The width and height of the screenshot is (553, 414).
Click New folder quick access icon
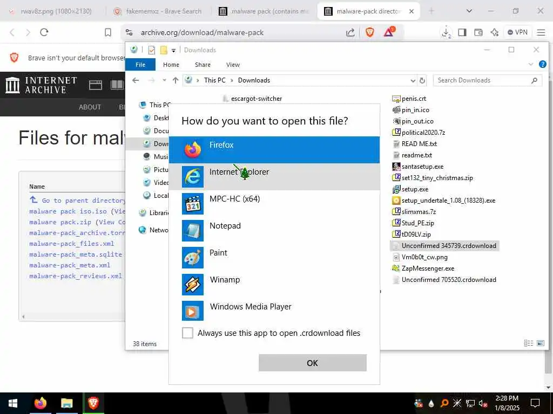(x=164, y=50)
